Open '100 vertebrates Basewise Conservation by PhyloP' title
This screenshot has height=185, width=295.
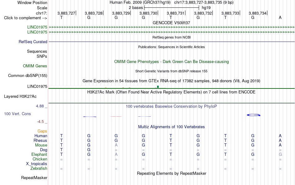pyautogui.click(x=171, y=106)
